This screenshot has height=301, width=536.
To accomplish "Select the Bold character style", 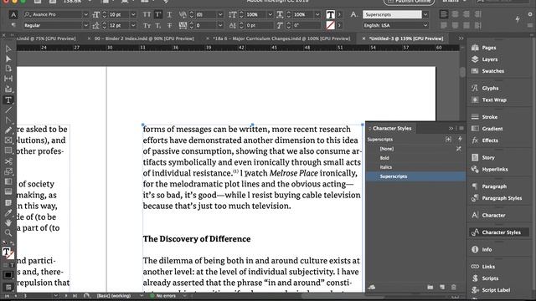I will tap(415, 158).
